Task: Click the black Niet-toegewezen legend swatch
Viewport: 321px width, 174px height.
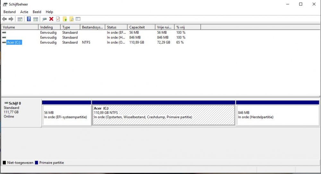Action: pos(4,162)
